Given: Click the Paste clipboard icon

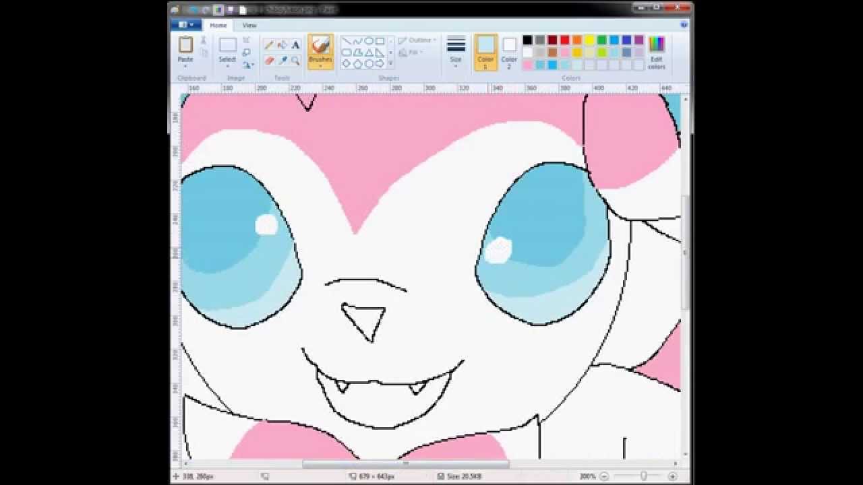Looking at the screenshot, I should (185, 44).
